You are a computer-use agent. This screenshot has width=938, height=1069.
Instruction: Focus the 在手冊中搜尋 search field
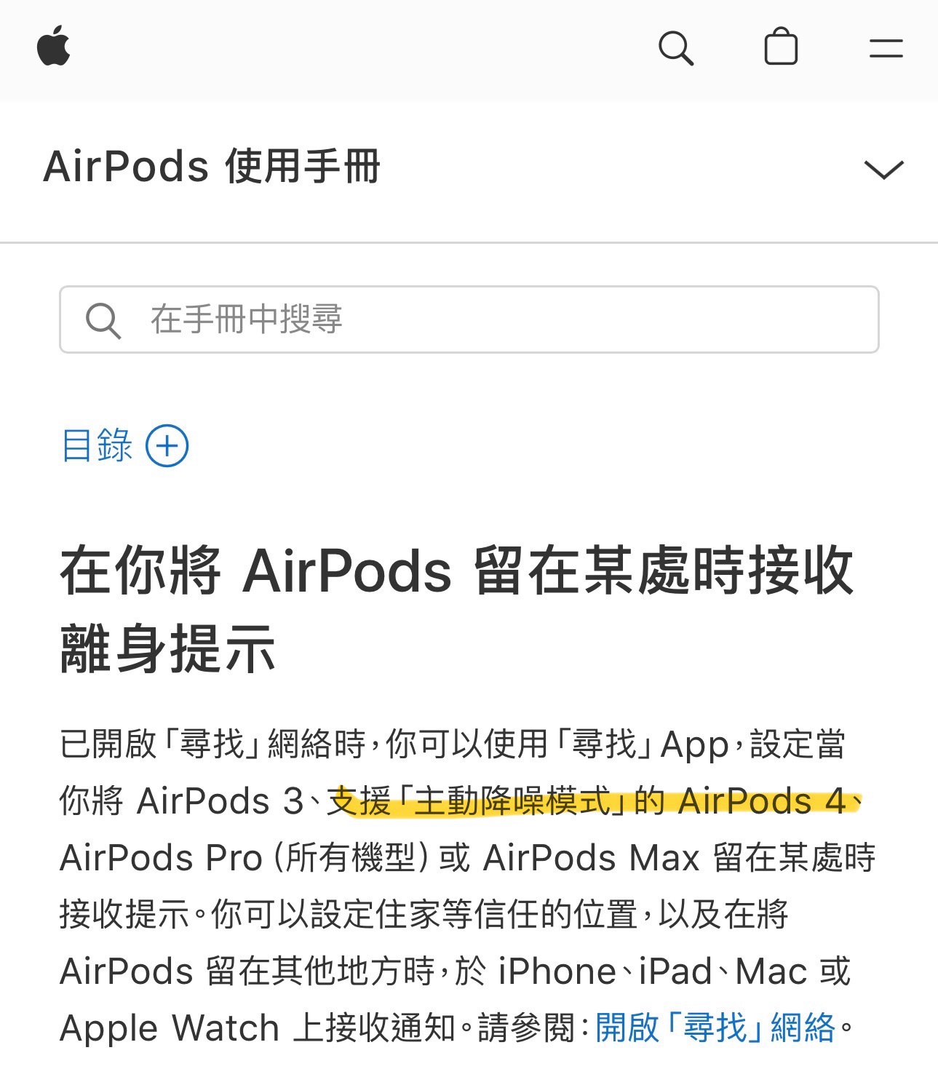[x=469, y=319]
